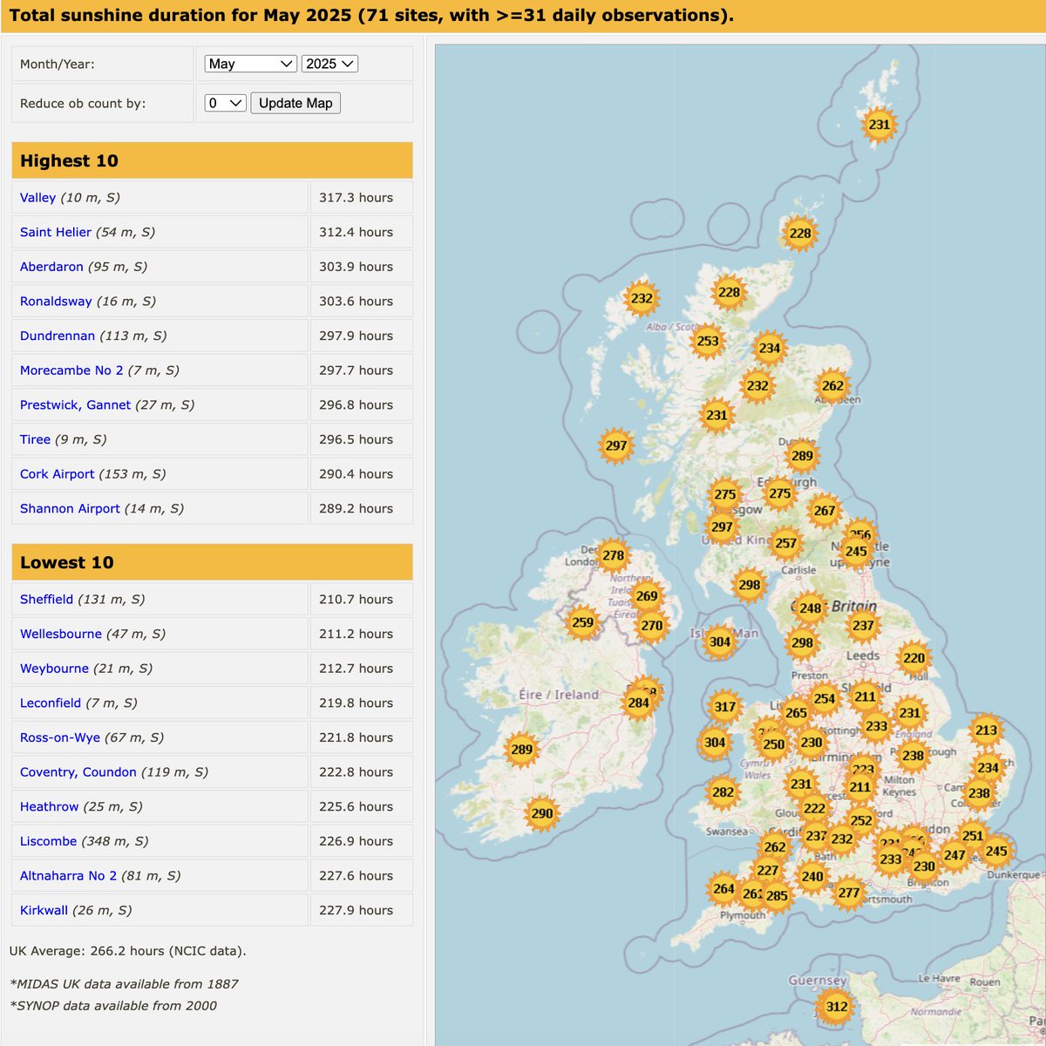This screenshot has width=1046, height=1046.
Task: Select the 210.7 hours value for Sheffield
Action: [356, 600]
